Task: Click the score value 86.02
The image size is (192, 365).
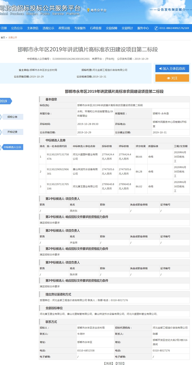Action: pos(139,186)
